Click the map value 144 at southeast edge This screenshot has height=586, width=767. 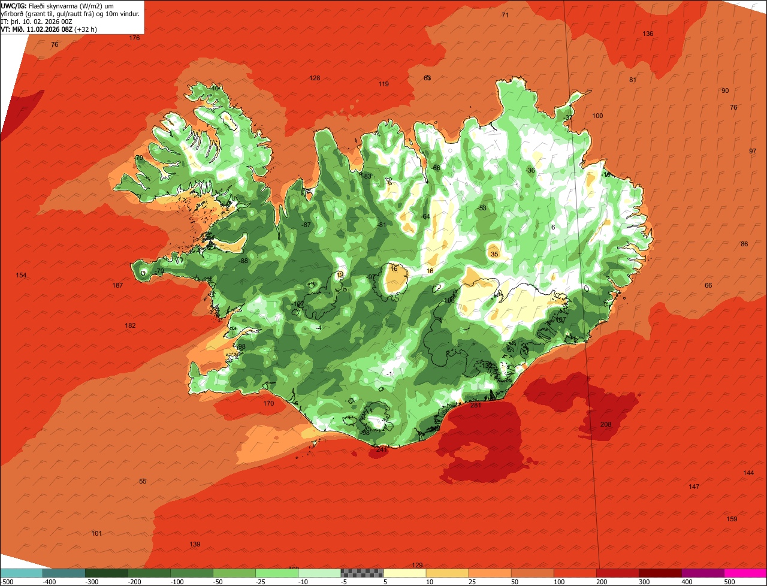[748, 473]
